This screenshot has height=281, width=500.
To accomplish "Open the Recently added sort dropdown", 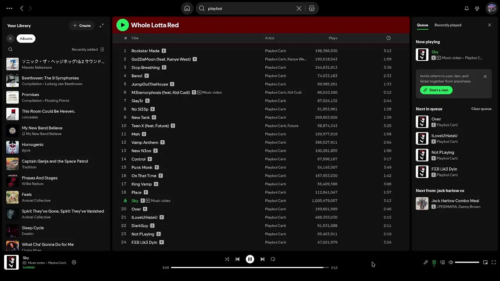I will click(x=88, y=50).
